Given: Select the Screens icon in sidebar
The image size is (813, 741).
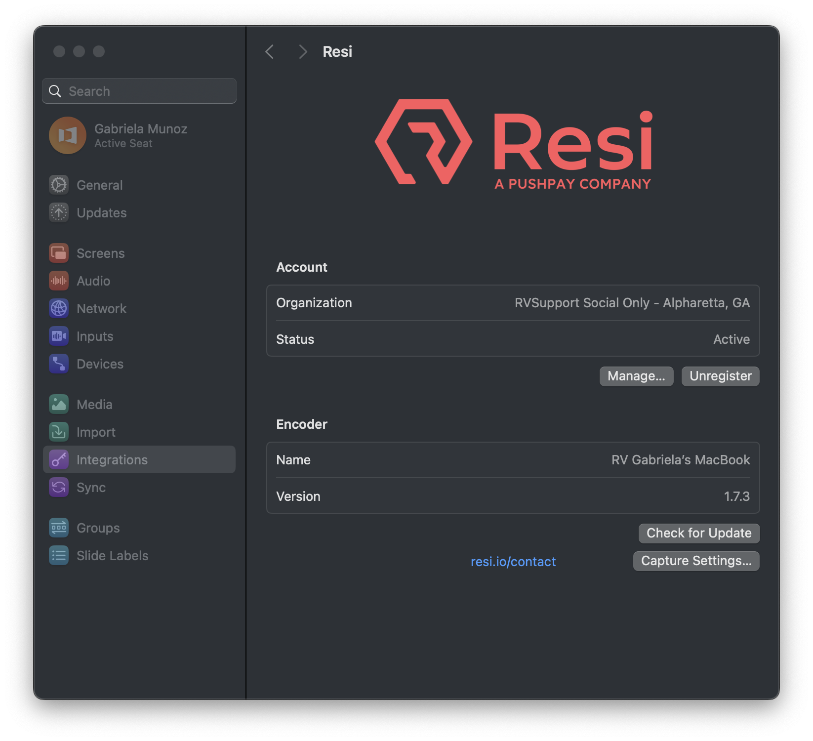Looking at the screenshot, I should tap(59, 253).
